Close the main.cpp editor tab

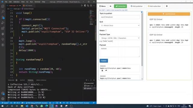click(x=20, y=5)
